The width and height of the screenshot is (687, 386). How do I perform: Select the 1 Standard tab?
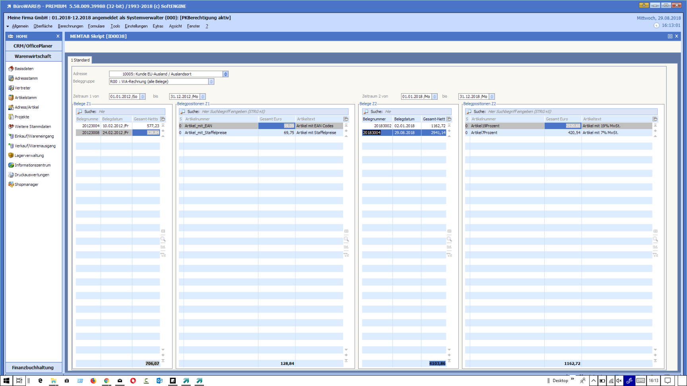click(x=80, y=60)
